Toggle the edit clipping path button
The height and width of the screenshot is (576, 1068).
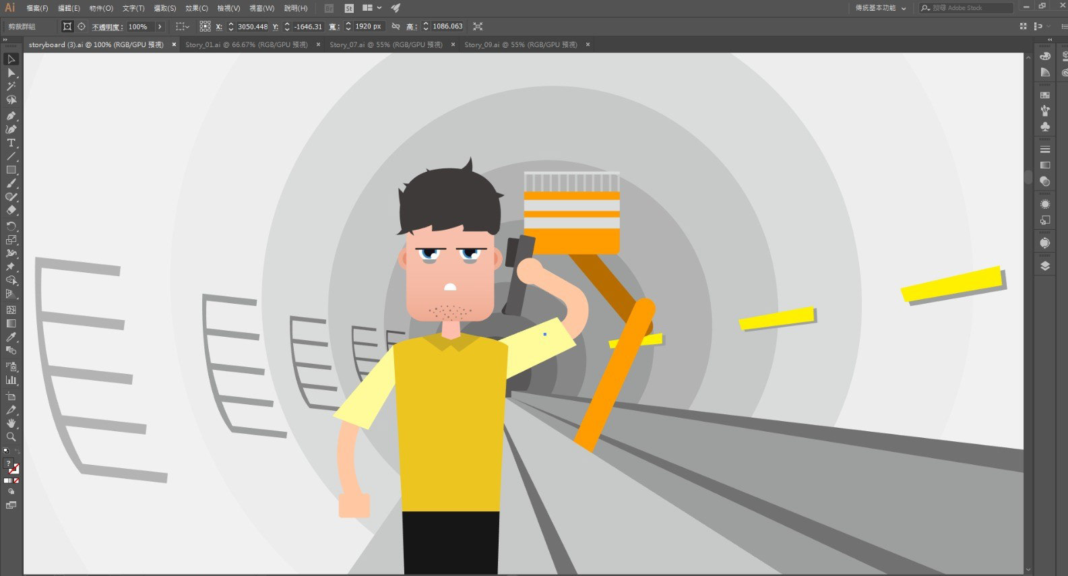[x=67, y=26]
